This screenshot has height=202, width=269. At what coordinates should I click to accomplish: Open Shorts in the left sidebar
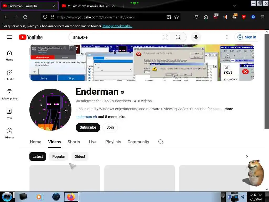pos(9,75)
